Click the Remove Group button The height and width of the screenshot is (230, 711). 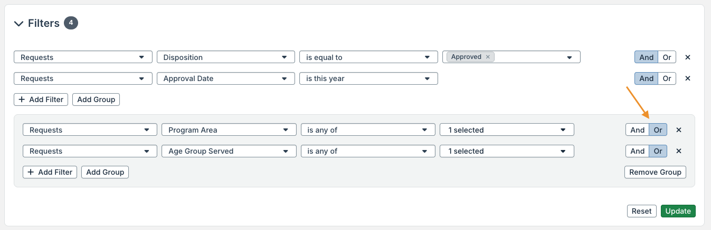(655, 172)
